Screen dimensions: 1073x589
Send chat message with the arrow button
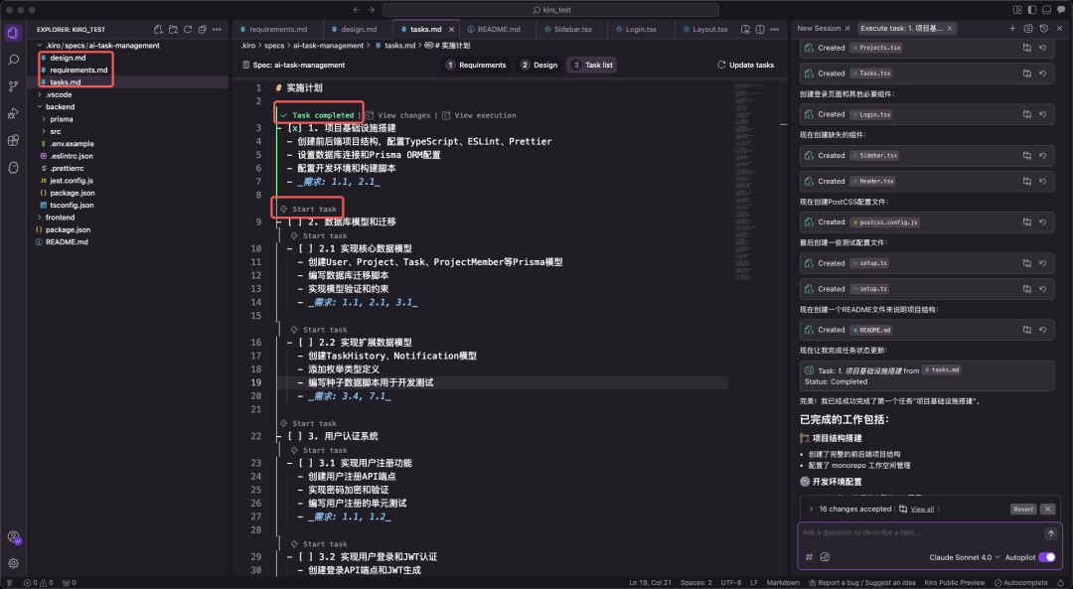click(1051, 533)
